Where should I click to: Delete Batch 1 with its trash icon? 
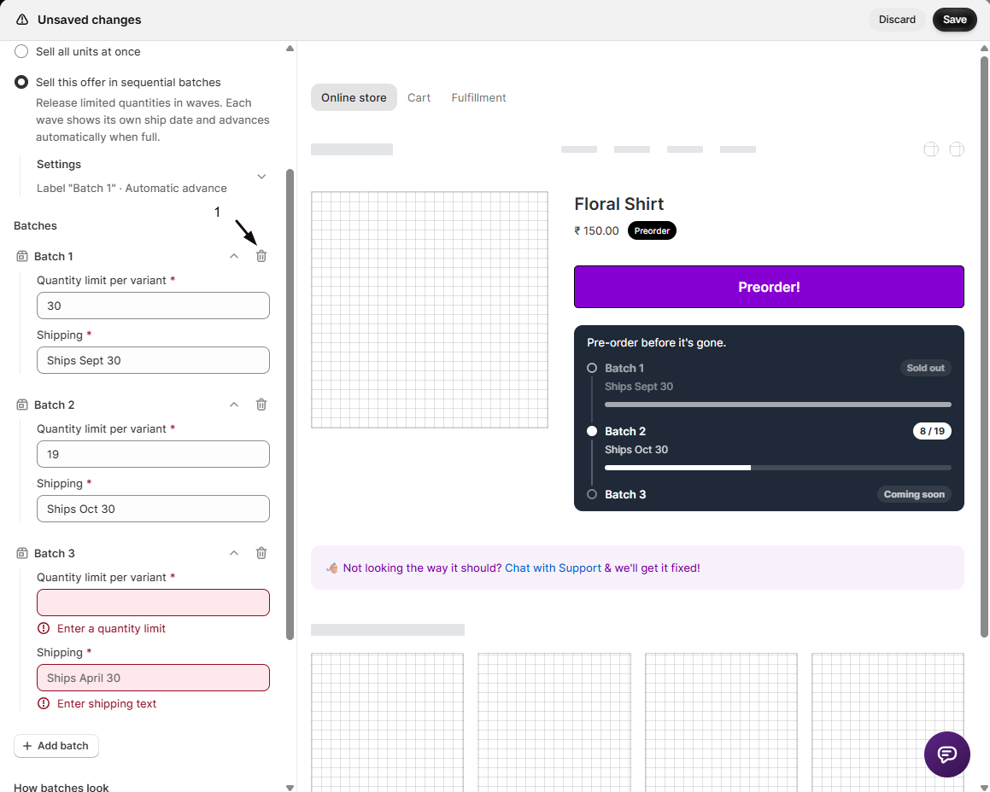pos(261,256)
